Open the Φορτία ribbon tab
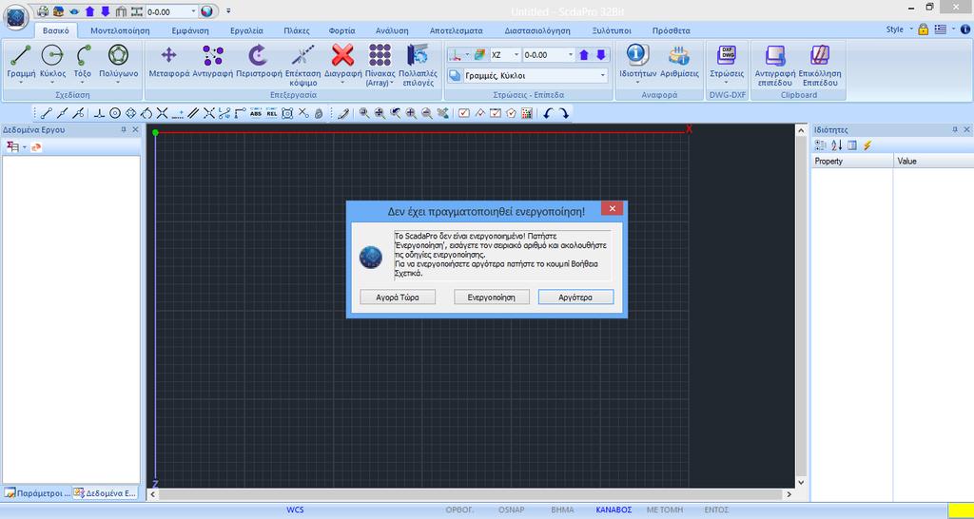The height and width of the screenshot is (519, 974). click(x=341, y=30)
